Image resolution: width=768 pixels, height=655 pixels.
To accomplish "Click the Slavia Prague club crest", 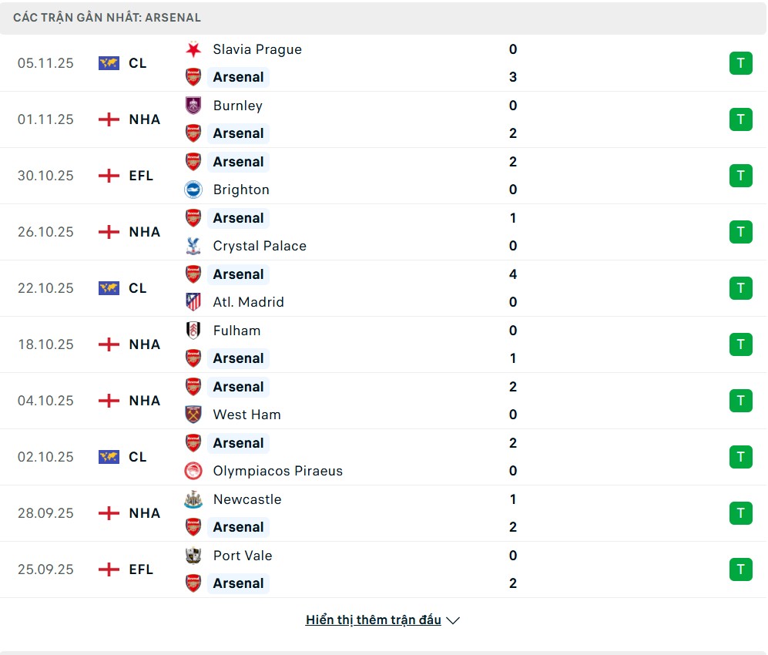I will click(193, 49).
